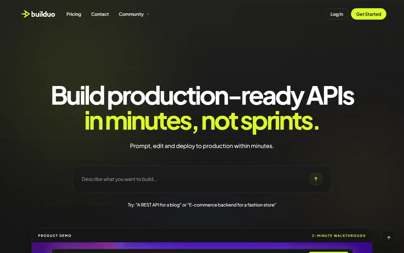Click the "2-MINUTE WALKTHROUGH" label
The width and height of the screenshot is (404, 253).
[x=339, y=236]
